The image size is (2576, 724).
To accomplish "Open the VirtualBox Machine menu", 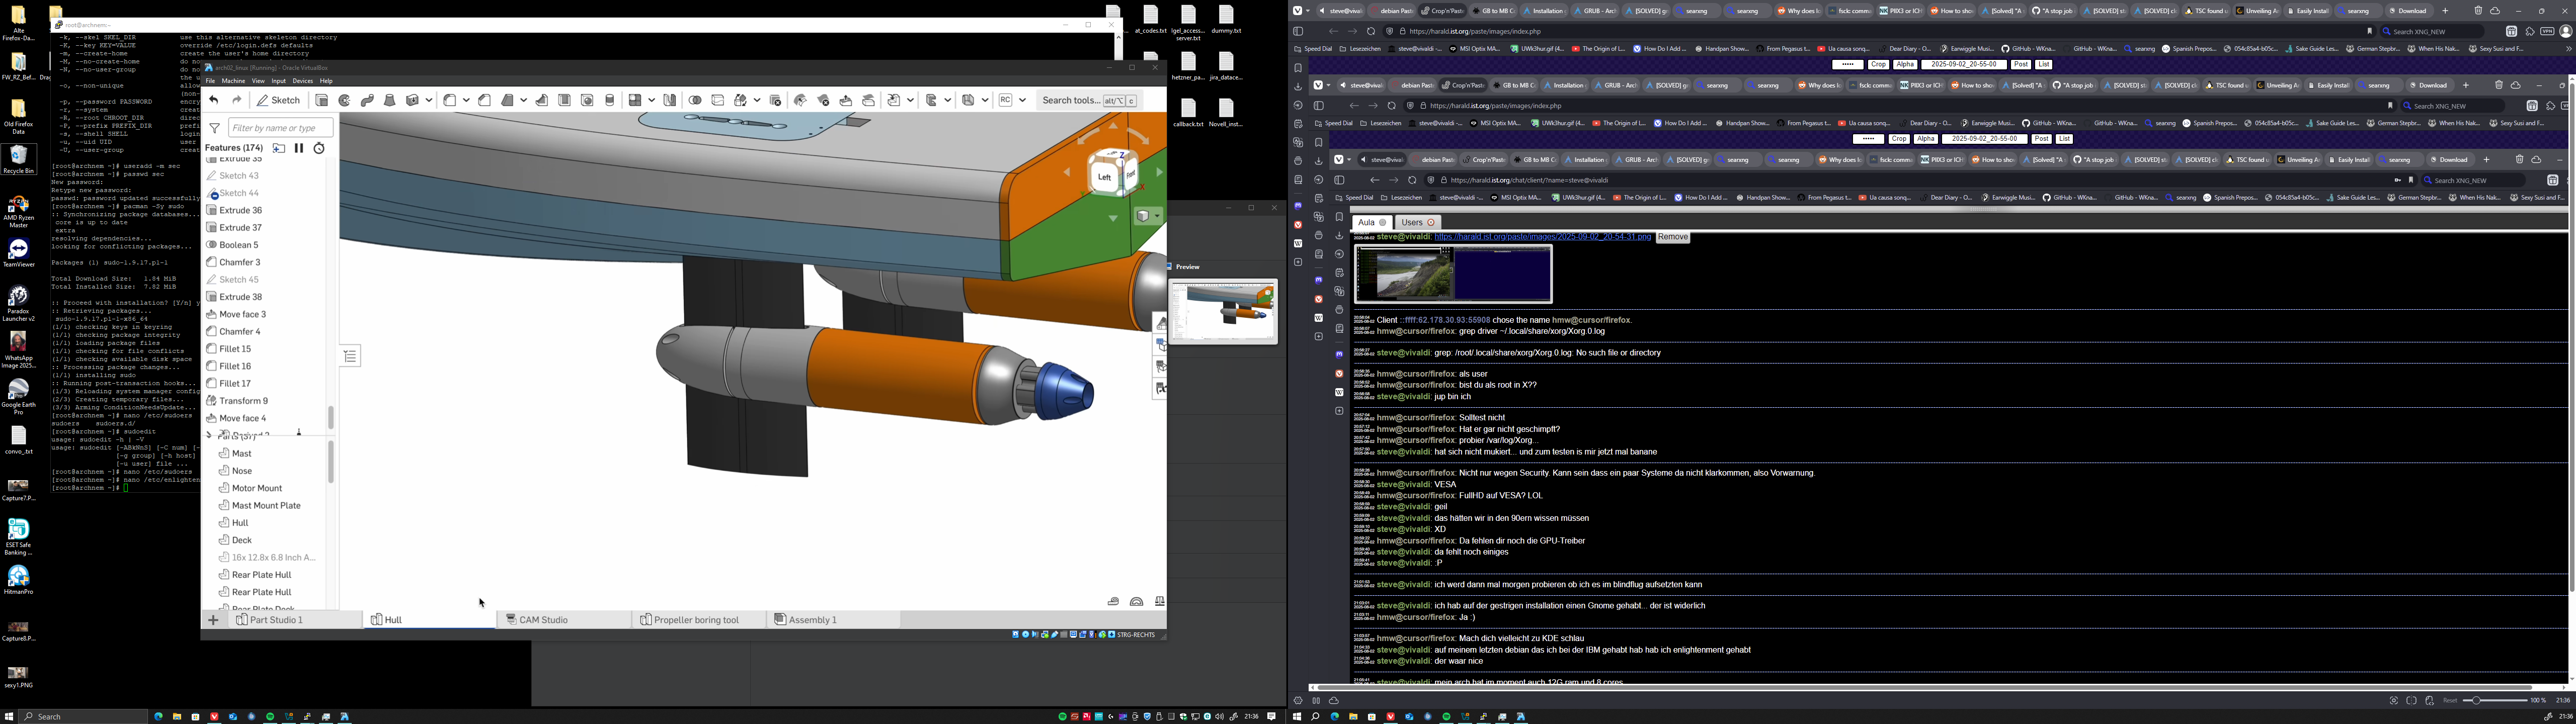I will [233, 81].
